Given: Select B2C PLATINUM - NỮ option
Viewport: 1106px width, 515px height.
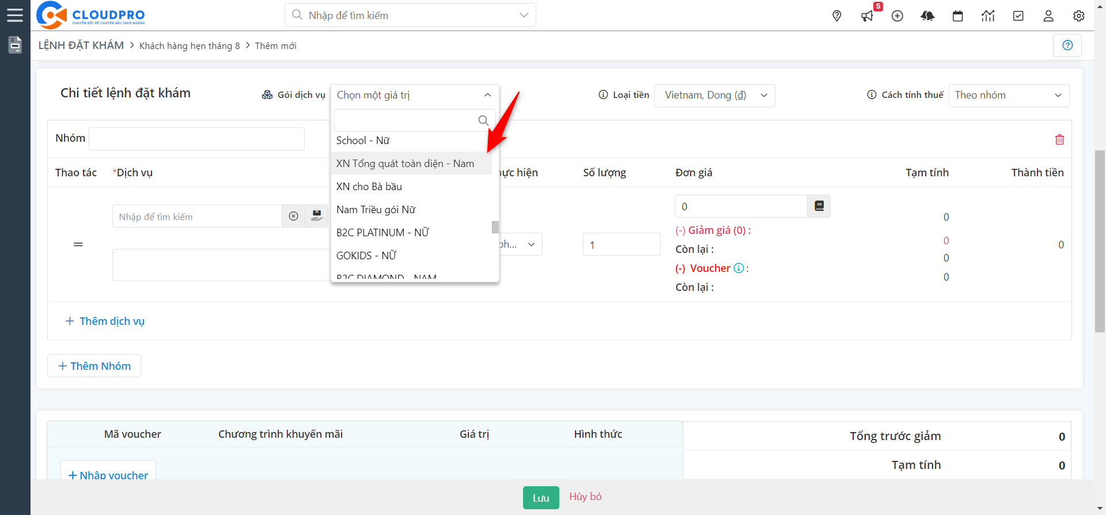Looking at the screenshot, I should click(411, 233).
